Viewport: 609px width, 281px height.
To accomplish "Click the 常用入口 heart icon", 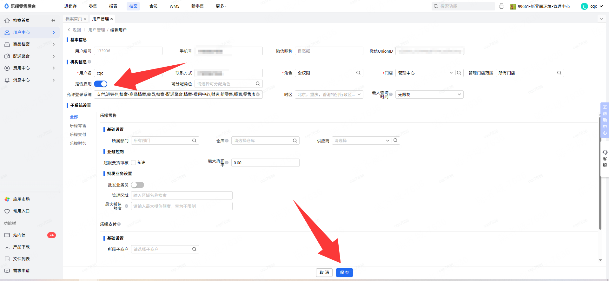I will pyautogui.click(x=7, y=211).
